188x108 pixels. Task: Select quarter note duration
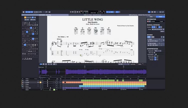pos(27,28)
